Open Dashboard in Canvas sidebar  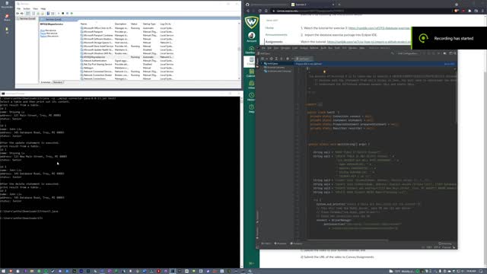coord(251,49)
